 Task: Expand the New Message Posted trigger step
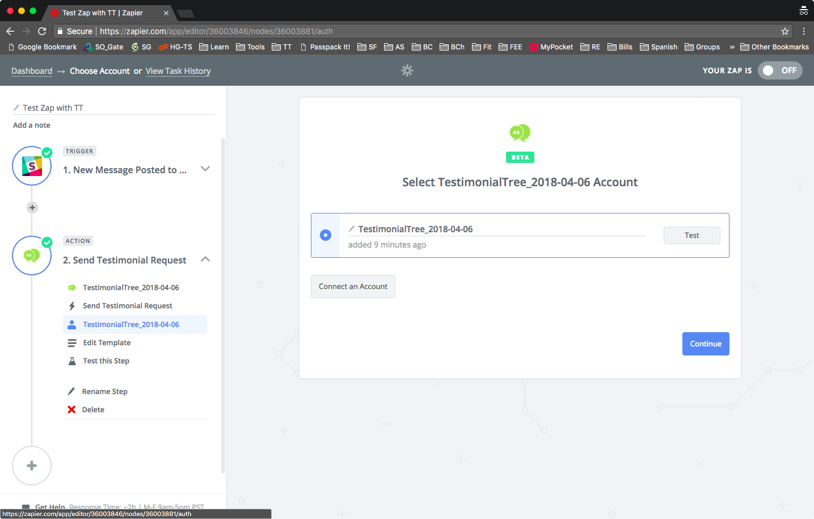tap(205, 169)
